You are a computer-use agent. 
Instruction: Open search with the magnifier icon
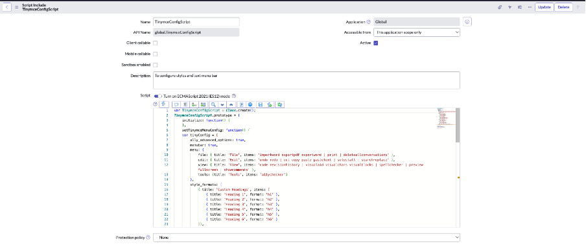pos(213,104)
